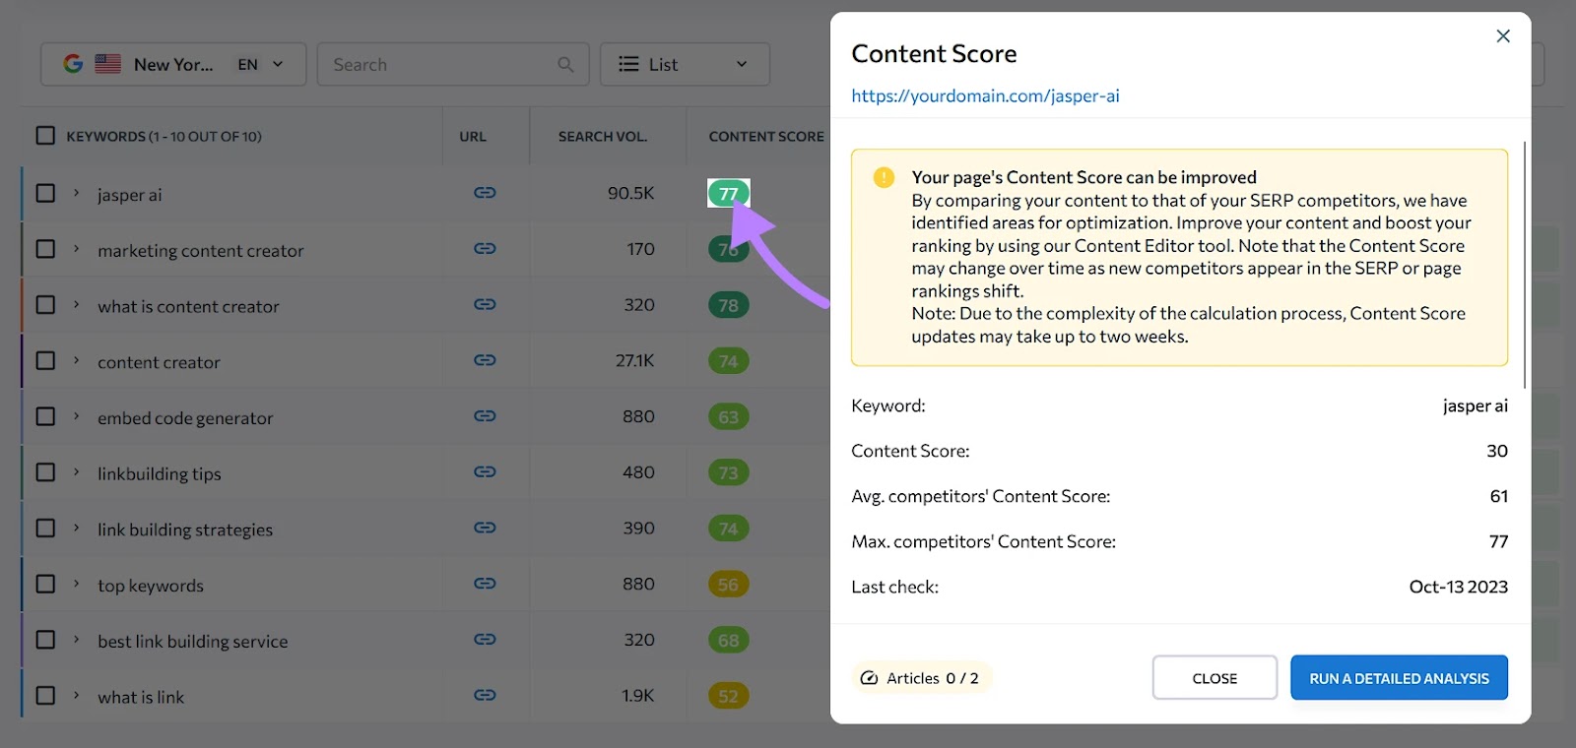Screen dimensions: 1576x748
Task: Expand the link building strategies row
Action: point(76,528)
